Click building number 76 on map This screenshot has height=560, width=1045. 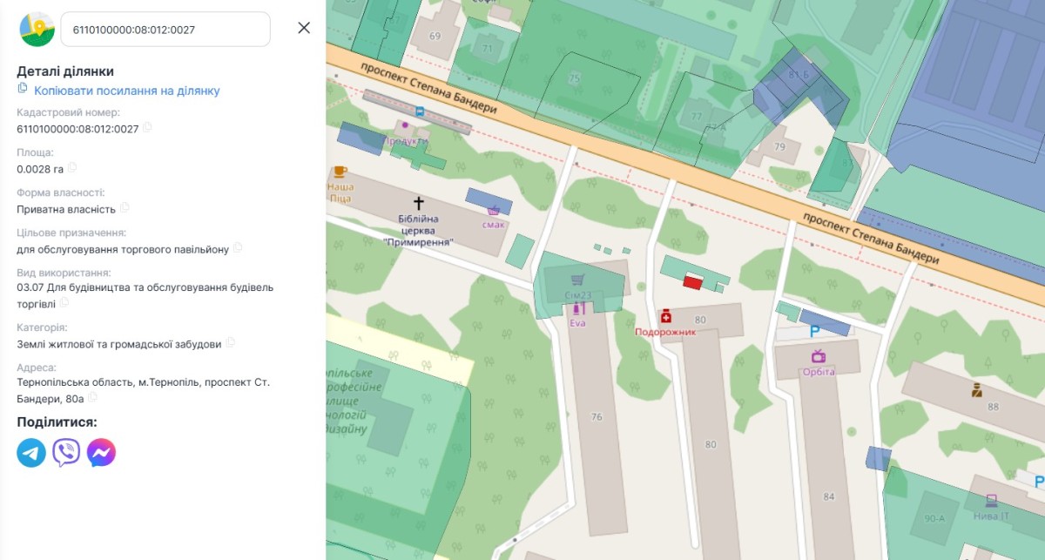[x=597, y=417]
